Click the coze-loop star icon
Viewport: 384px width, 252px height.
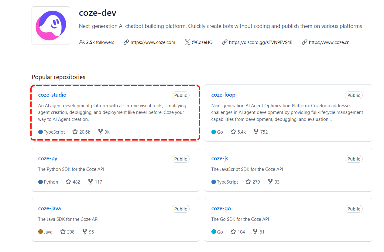233,132
